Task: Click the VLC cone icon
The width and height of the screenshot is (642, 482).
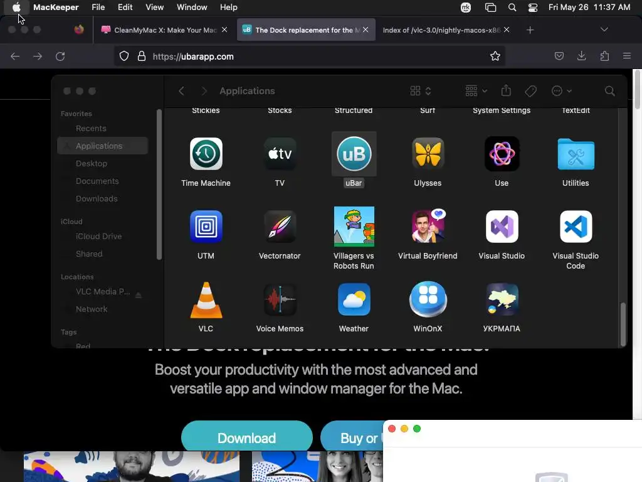Action: click(206, 300)
